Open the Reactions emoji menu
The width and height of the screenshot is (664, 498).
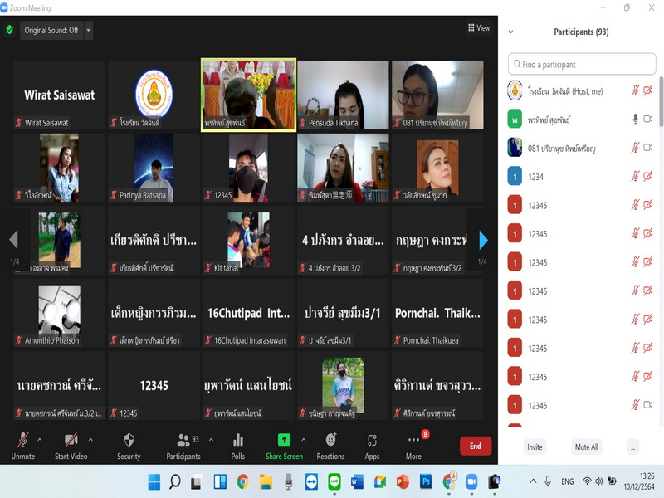330,440
